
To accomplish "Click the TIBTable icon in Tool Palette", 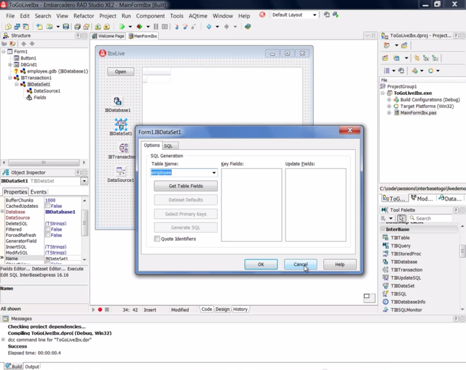I will 386,237.
